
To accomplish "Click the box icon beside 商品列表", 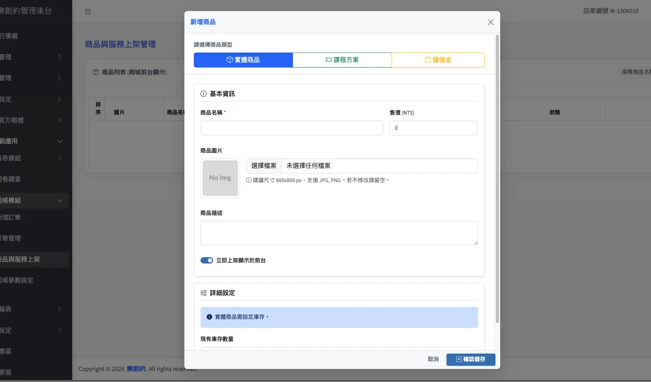I will [96, 72].
